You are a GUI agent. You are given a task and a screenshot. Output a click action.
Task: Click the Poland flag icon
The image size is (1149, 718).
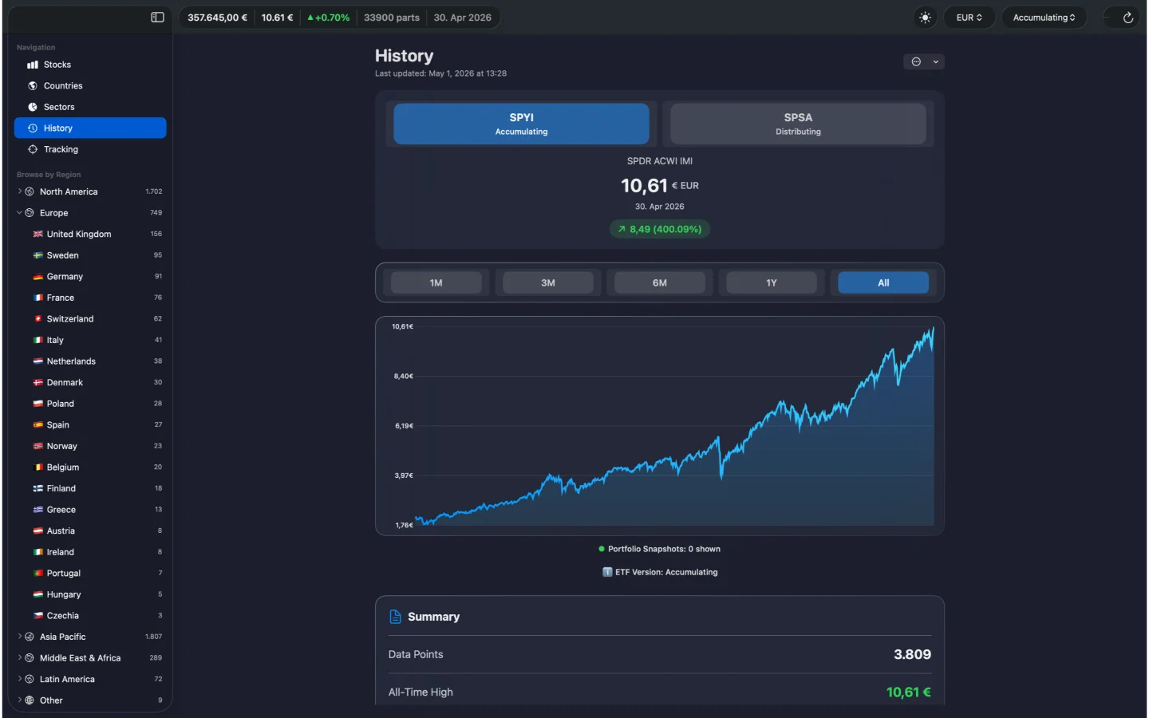[x=38, y=404]
